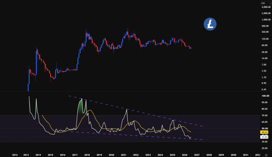This screenshot has height=157, width=272.
Task: Click the 1.70 price axis label
Action: click(264, 78)
